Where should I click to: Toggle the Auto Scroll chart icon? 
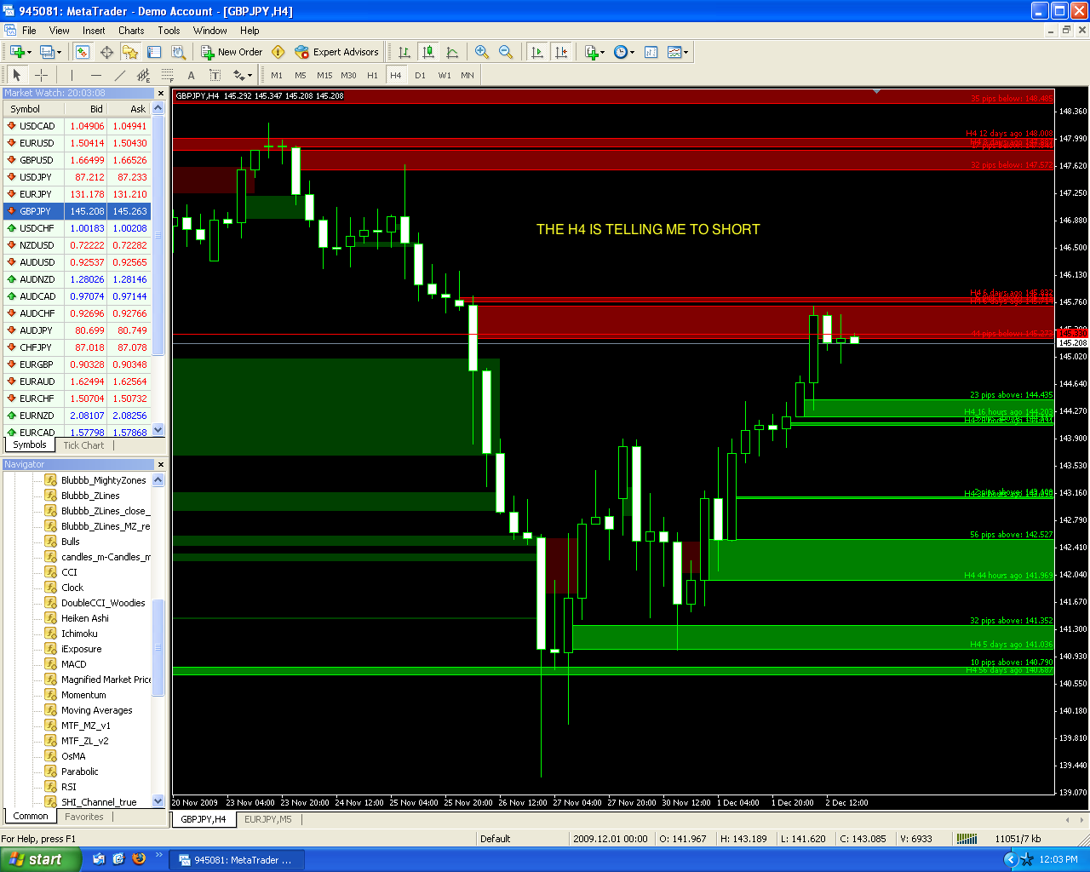click(x=536, y=52)
